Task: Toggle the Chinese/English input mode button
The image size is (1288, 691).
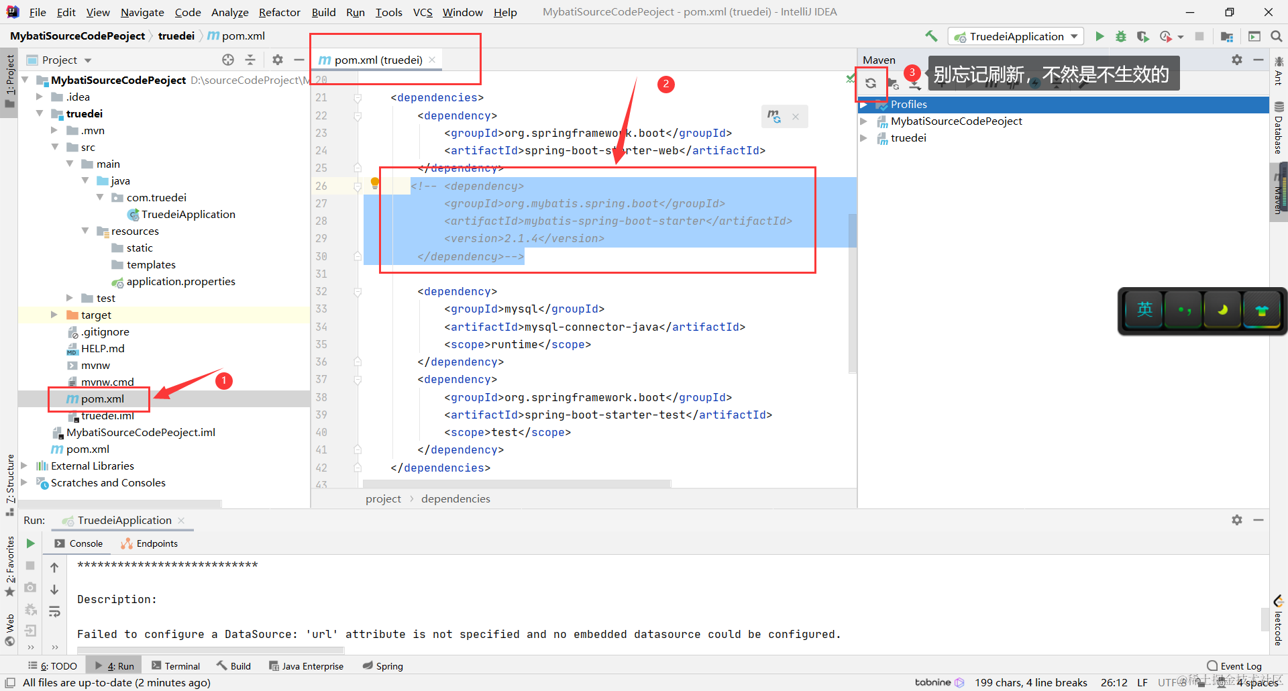Action: coord(1144,310)
